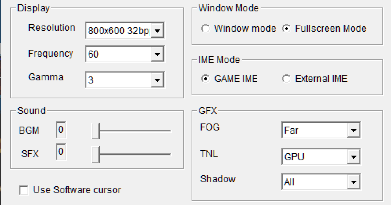391x205 pixels.
Task: Click the BGM volume slider handle
Action: point(95,131)
